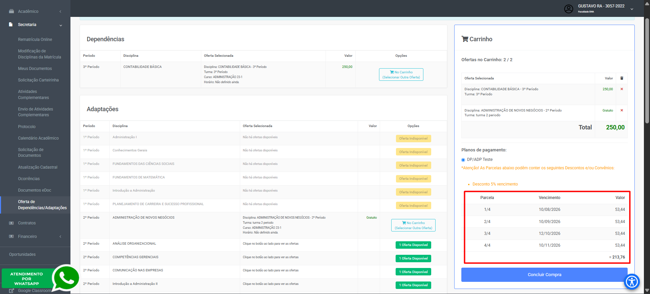View offer for COMPETÊNCIAS GERENCIAIS
Viewport: 650px width, 294px height.
(413, 259)
